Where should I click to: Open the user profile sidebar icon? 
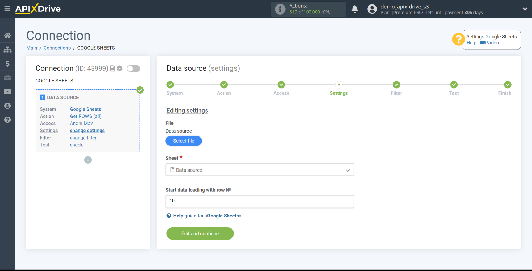pyautogui.click(x=8, y=106)
